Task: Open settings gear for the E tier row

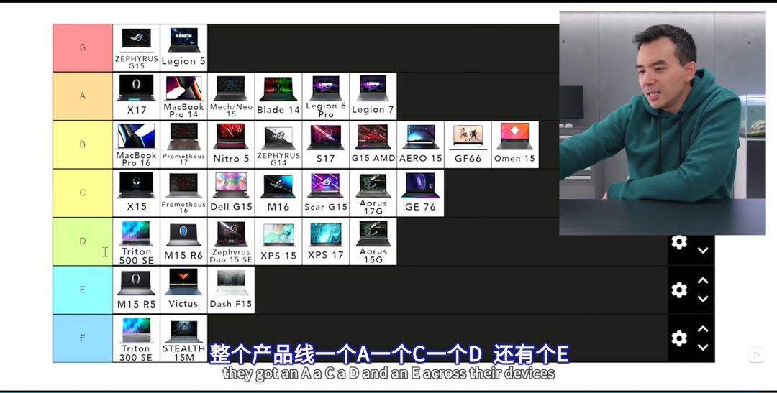Action: pos(679,290)
